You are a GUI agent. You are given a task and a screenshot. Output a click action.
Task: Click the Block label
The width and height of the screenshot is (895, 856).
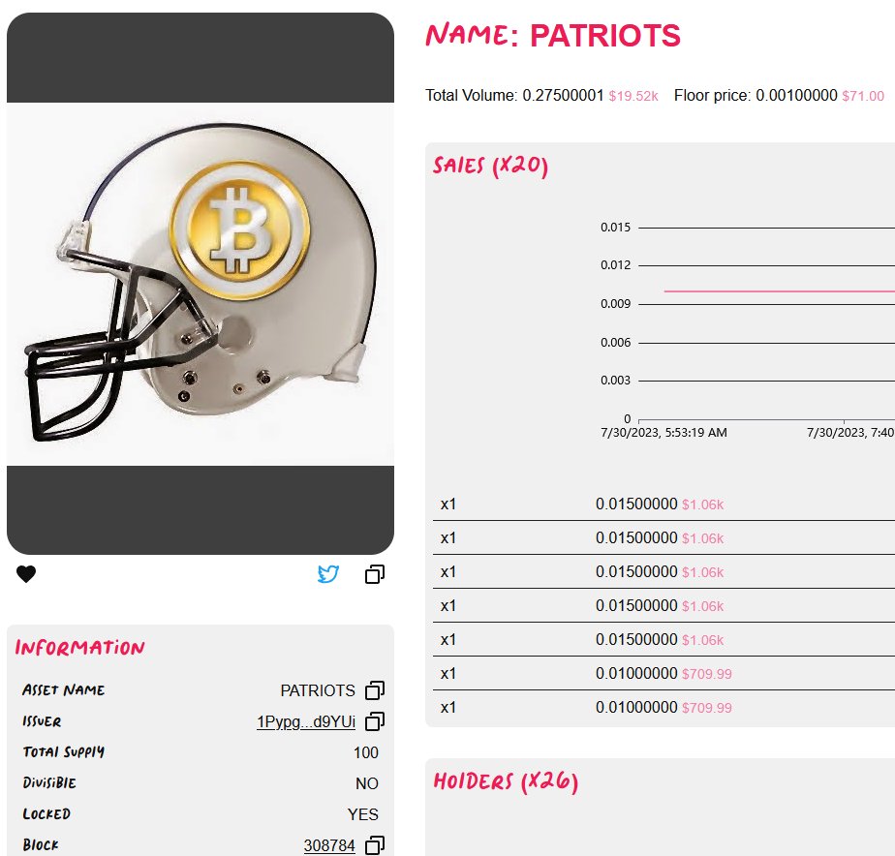coord(40,844)
